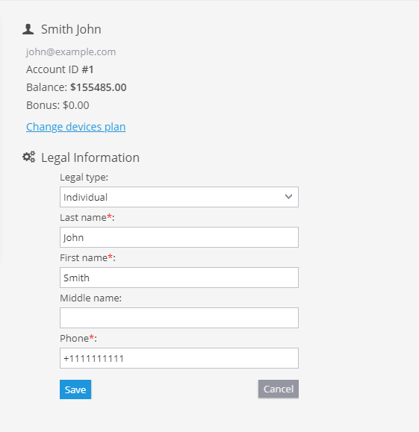Focus the empty Middle name field
The image size is (419, 432).
pyautogui.click(x=179, y=318)
